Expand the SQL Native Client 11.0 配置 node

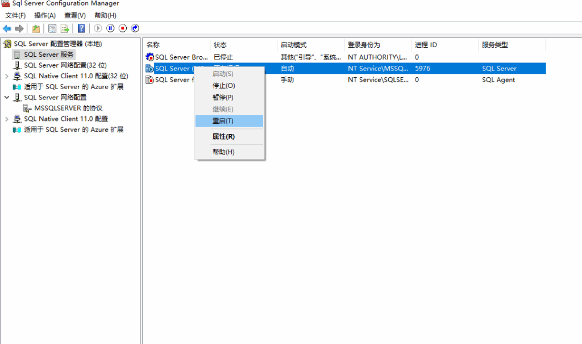pos(7,119)
